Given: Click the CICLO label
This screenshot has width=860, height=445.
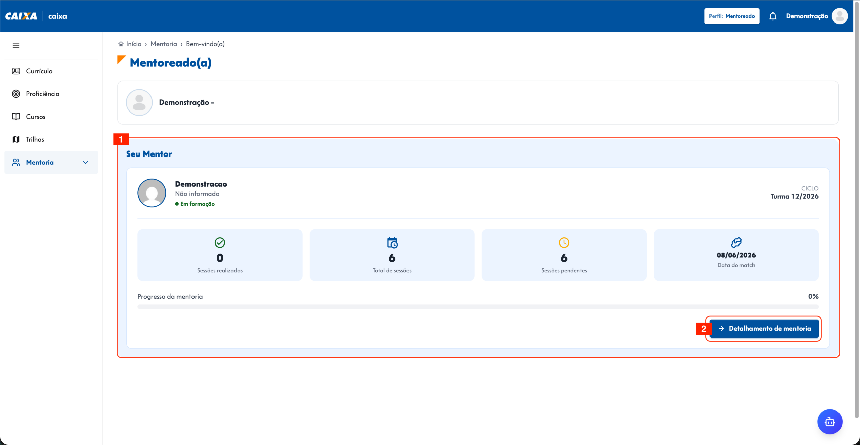Looking at the screenshot, I should coord(810,188).
